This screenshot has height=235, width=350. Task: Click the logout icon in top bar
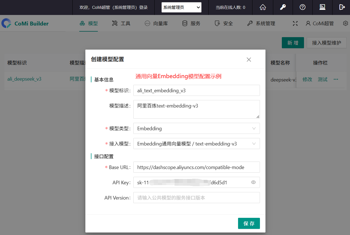pyautogui.click(x=342, y=7)
